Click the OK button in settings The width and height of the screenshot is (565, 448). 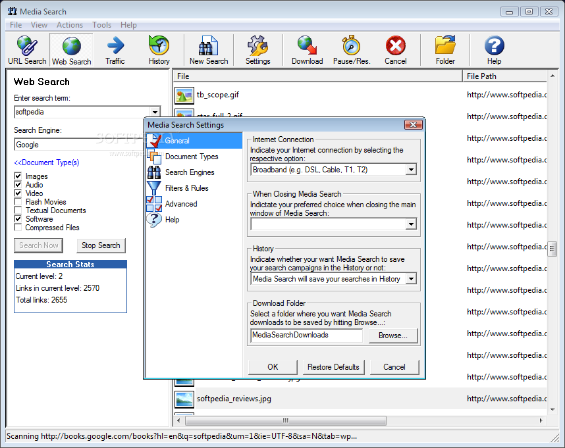(273, 367)
